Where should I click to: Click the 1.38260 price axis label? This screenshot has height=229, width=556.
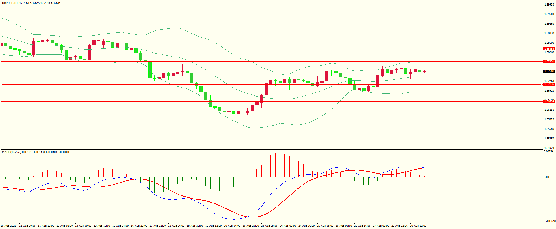coord(549,52)
